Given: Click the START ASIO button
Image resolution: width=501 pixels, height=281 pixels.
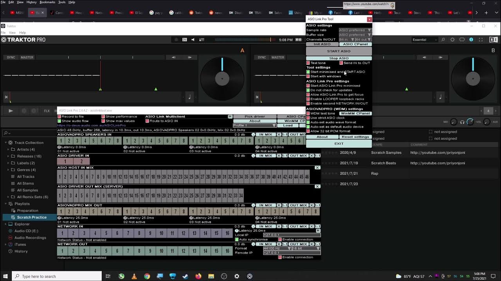Looking at the screenshot, I should (x=339, y=51).
